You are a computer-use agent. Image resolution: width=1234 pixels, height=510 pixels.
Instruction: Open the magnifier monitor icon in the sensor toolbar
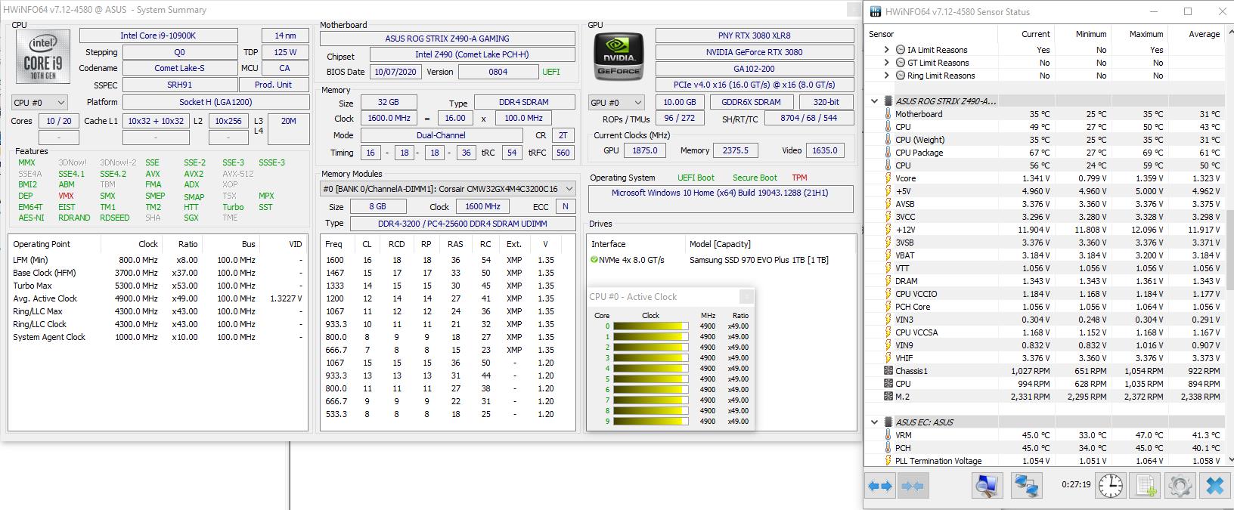[x=987, y=486]
